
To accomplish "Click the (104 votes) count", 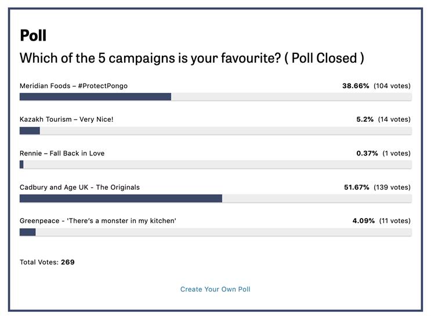I will coord(392,86).
